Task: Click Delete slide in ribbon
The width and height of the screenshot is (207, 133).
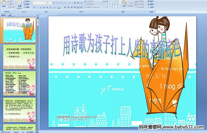Action: 27,7
